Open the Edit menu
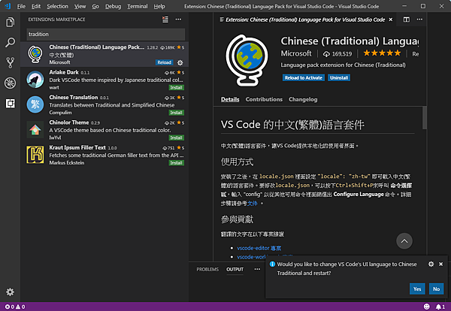This screenshot has height=311, width=451. [36, 6]
